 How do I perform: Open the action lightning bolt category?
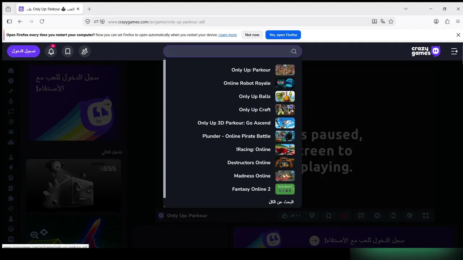point(11,168)
